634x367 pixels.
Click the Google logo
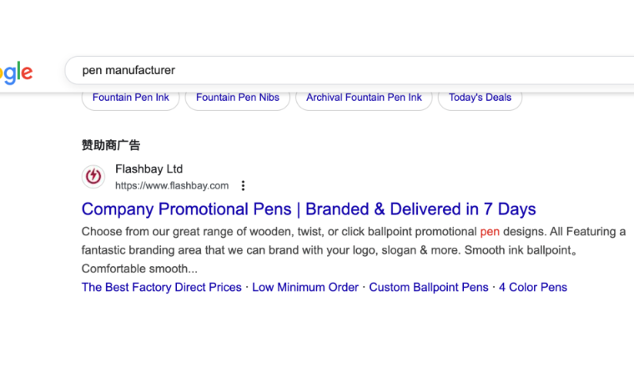[15, 72]
